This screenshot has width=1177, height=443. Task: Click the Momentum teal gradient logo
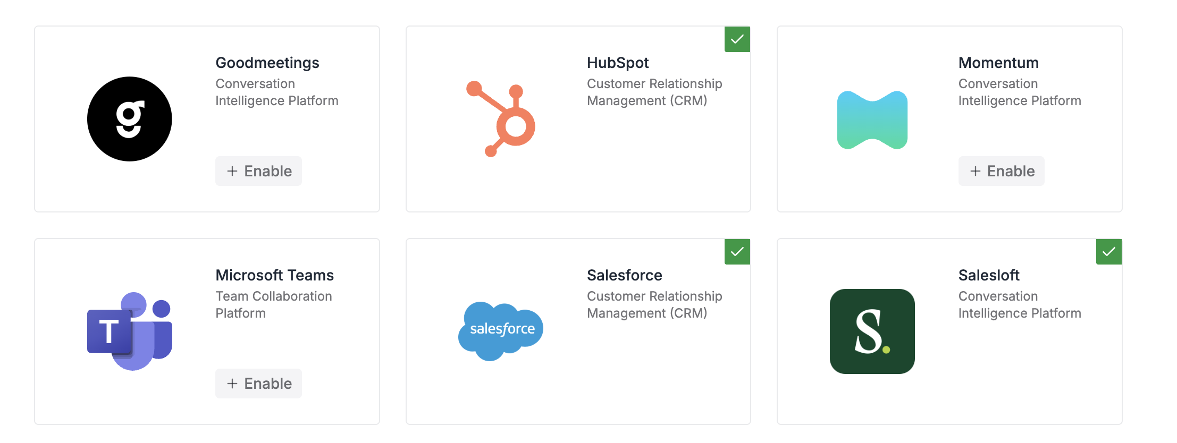(872, 120)
